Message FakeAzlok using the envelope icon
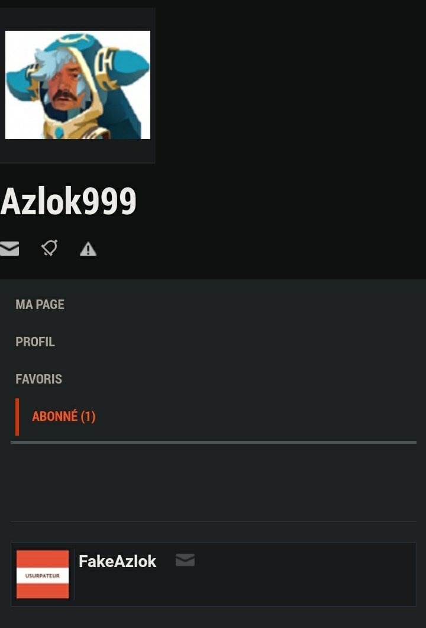The image size is (426, 628). pos(185,560)
